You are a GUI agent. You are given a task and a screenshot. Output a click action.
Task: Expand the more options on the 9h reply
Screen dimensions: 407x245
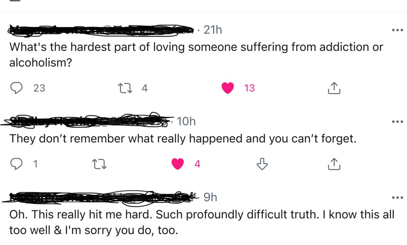point(397,198)
